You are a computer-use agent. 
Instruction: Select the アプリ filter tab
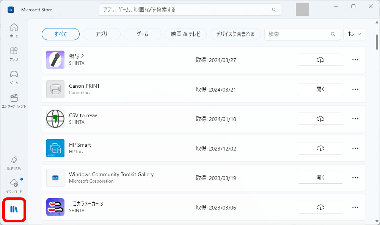[102, 34]
